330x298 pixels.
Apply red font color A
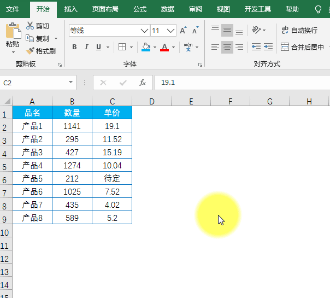(x=164, y=47)
